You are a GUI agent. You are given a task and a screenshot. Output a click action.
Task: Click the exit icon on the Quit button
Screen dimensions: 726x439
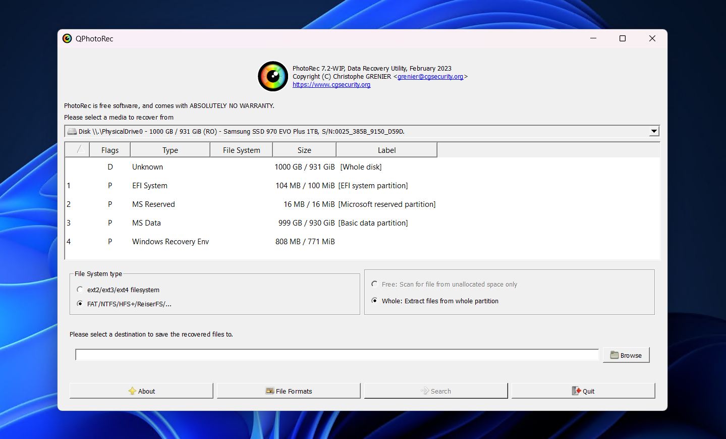pos(576,391)
